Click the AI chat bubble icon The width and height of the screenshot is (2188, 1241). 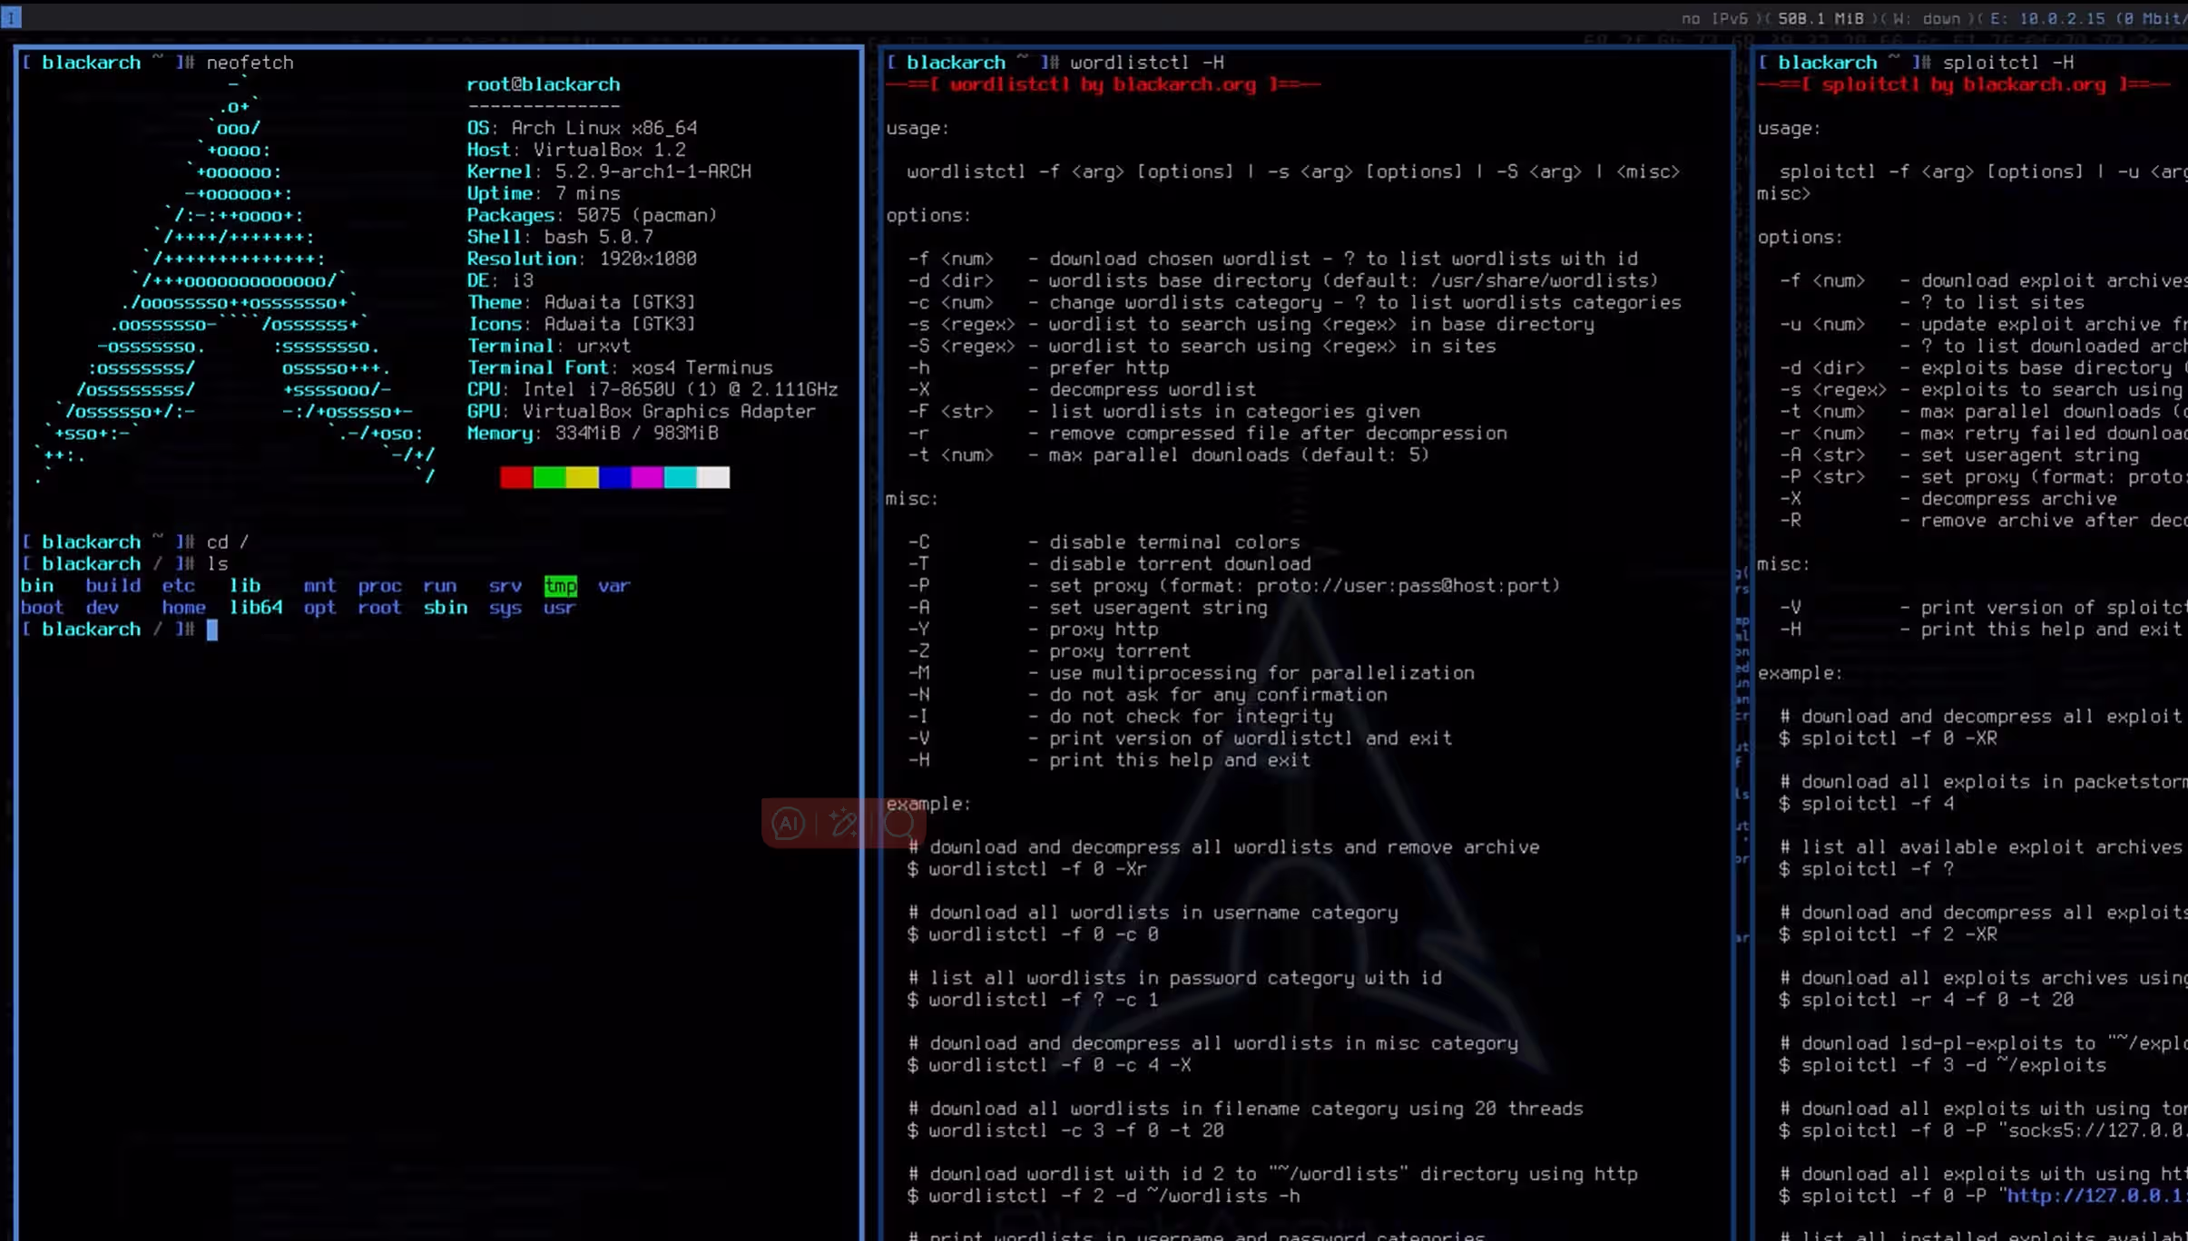787,823
